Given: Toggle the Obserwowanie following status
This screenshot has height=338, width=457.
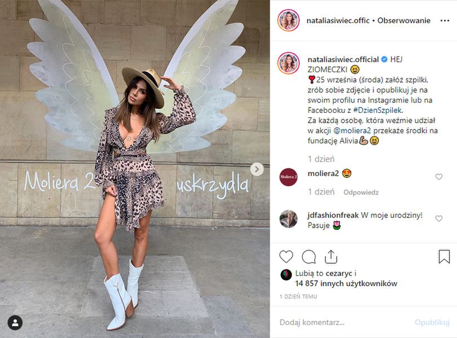Looking at the screenshot, I should [x=403, y=20].
